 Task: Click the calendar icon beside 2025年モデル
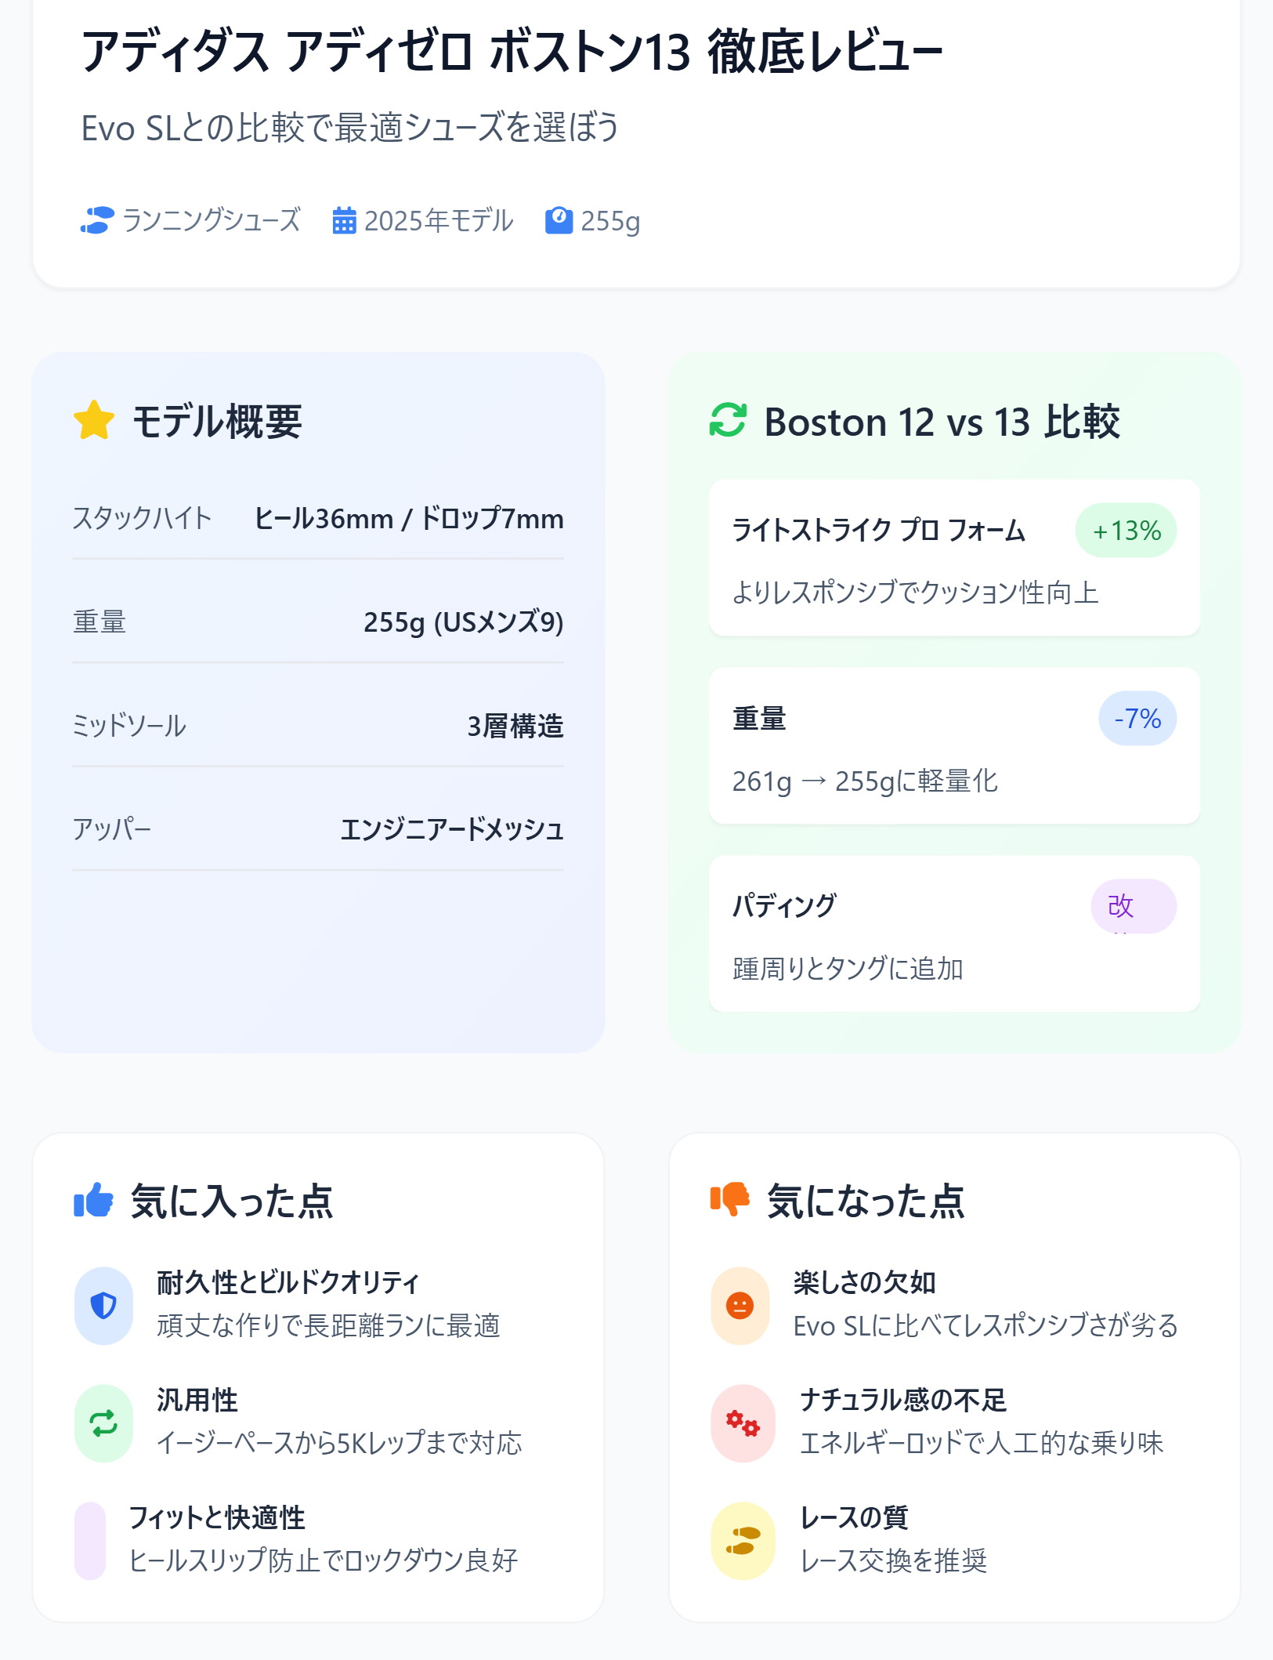click(344, 220)
